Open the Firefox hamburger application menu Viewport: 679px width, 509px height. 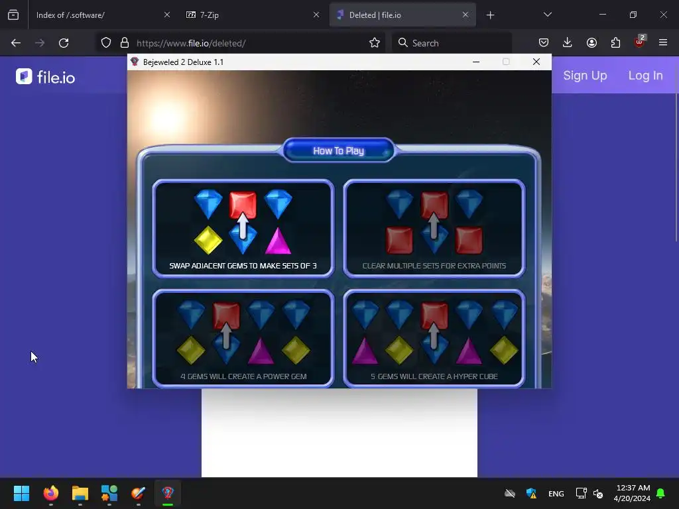coord(663,42)
